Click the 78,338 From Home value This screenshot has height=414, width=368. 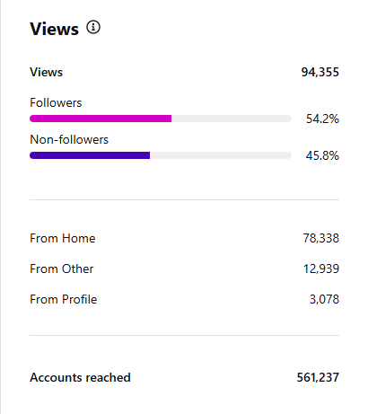coord(320,239)
